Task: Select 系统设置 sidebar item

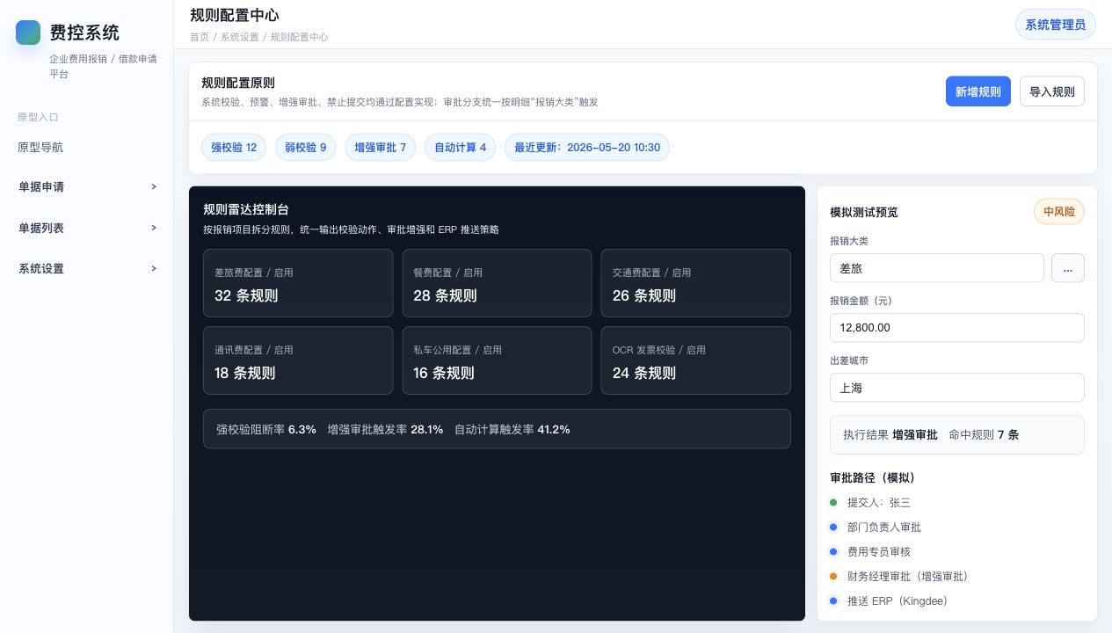Action: pos(87,268)
